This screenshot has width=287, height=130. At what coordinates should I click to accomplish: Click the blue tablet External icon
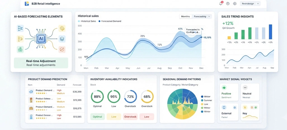pos(224,107)
